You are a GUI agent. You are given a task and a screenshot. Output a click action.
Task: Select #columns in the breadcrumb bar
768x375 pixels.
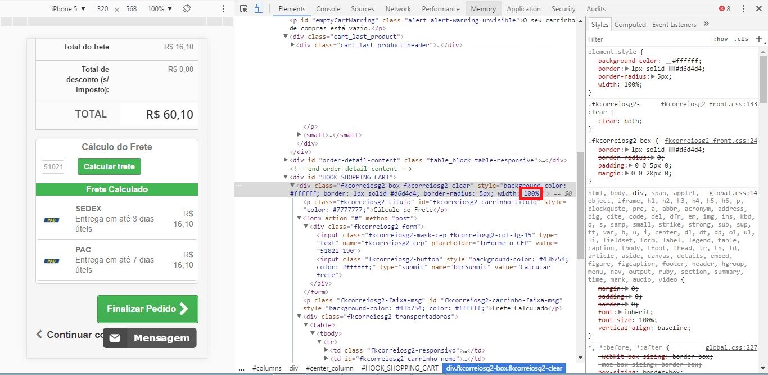click(x=267, y=368)
